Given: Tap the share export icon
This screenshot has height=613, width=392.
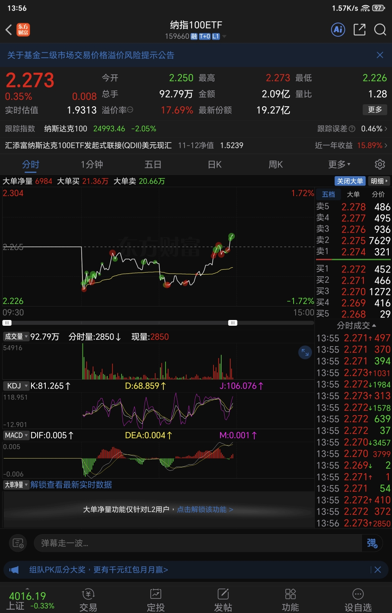Looking at the screenshot, I should tap(359, 29).
